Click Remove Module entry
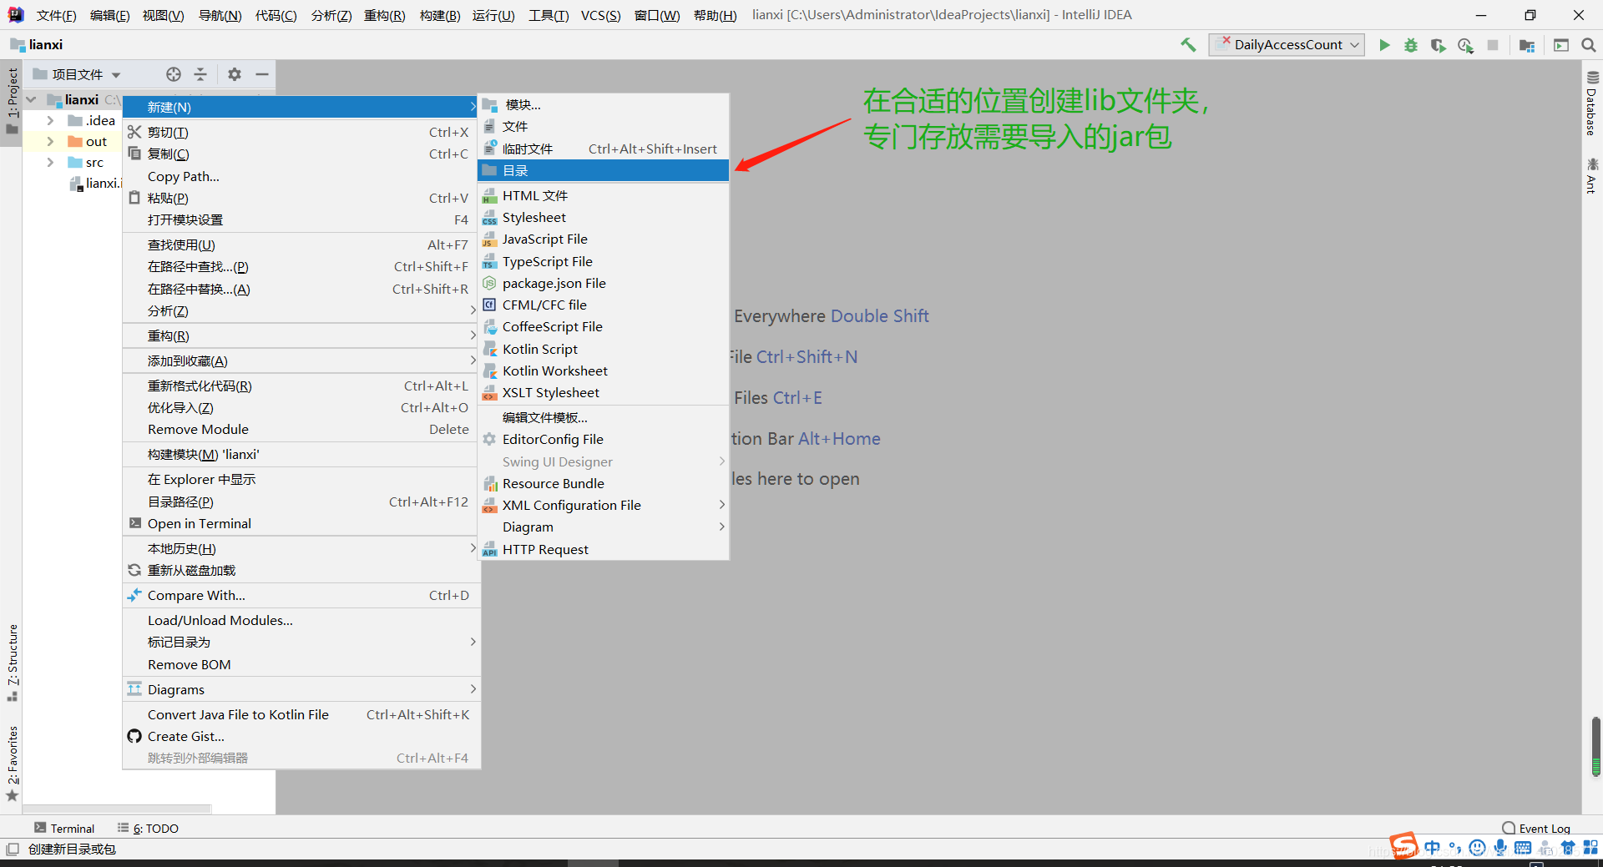 pyautogui.click(x=301, y=430)
